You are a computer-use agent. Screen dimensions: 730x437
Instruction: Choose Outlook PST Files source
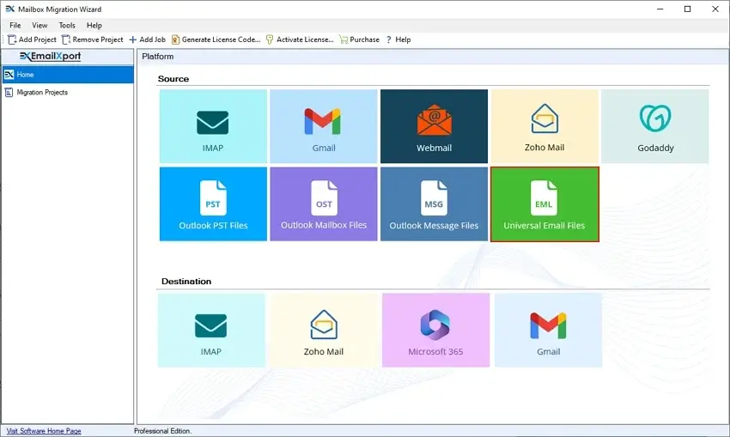pyautogui.click(x=213, y=204)
